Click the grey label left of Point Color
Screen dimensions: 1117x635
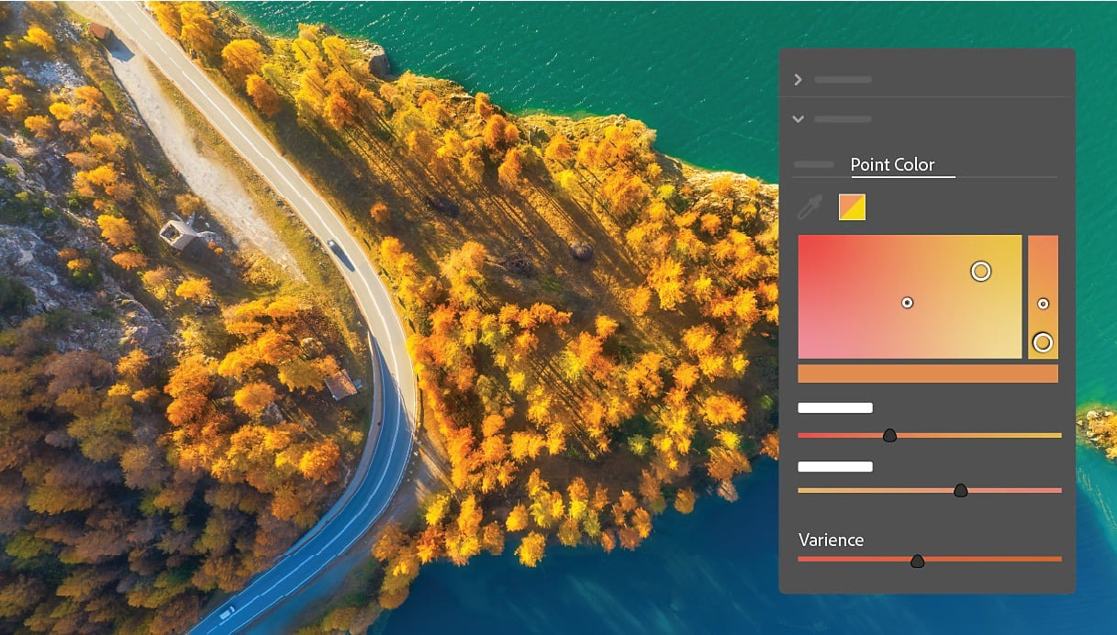coord(813,164)
